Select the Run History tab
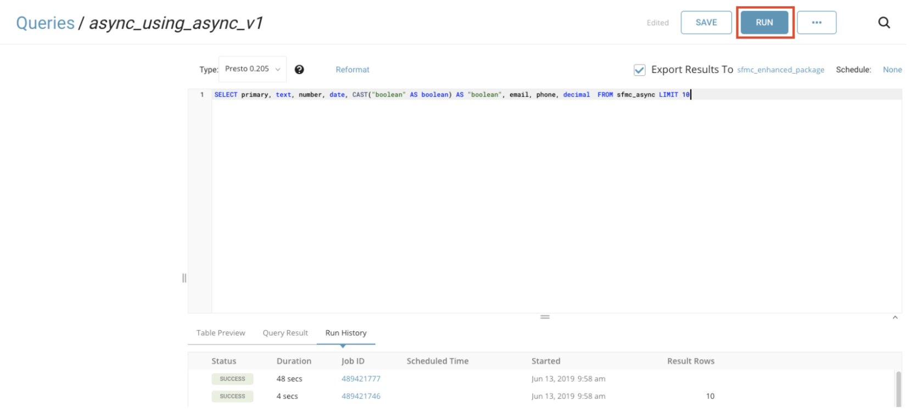This screenshot has width=910, height=411. point(345,333)
